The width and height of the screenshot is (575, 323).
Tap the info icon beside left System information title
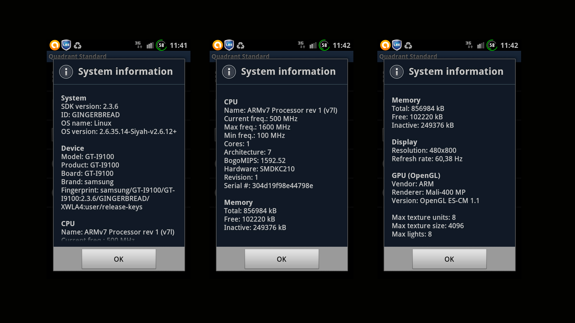tap(66, 72)
